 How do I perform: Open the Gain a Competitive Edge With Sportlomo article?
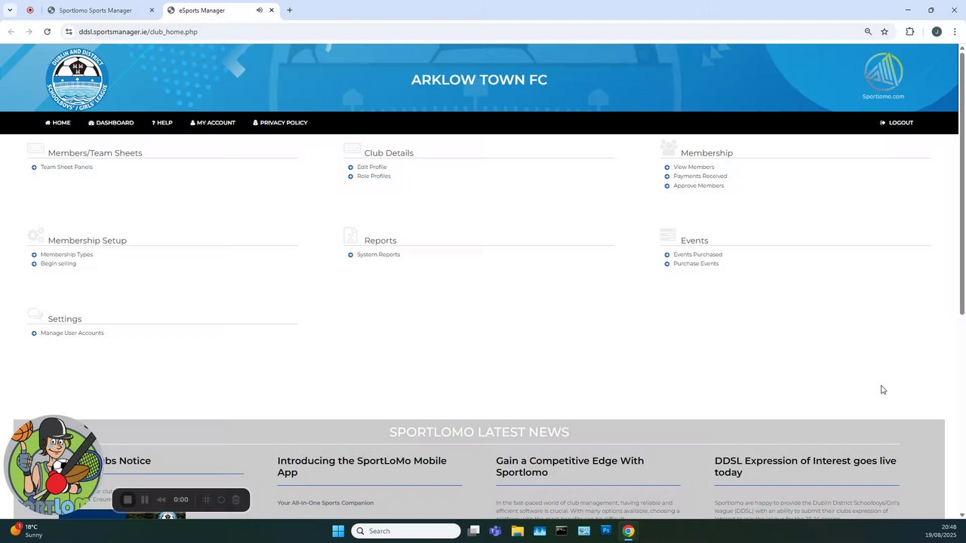point(570,467)
